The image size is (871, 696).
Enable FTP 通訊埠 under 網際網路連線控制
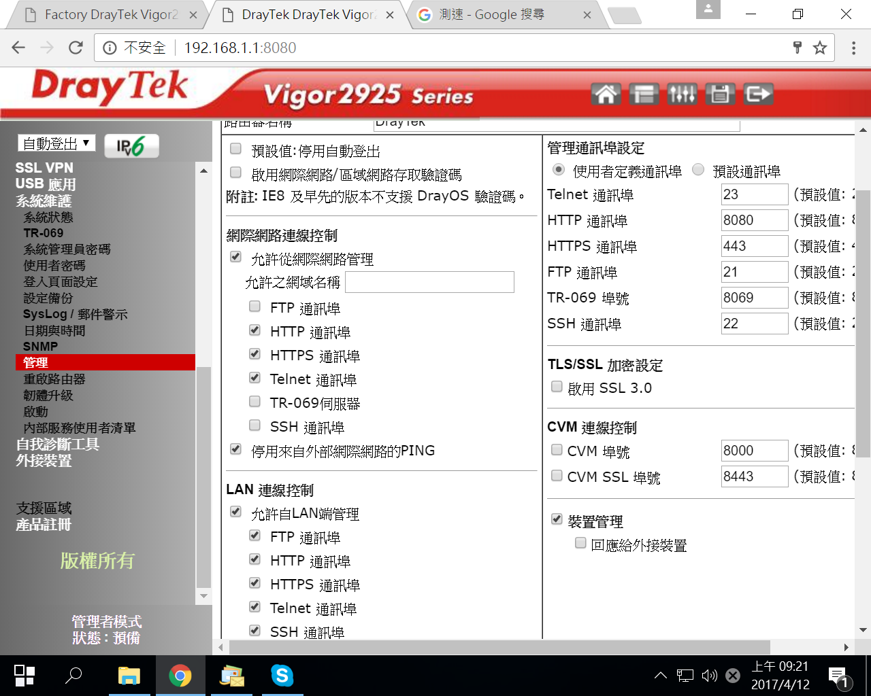[254, 307]
